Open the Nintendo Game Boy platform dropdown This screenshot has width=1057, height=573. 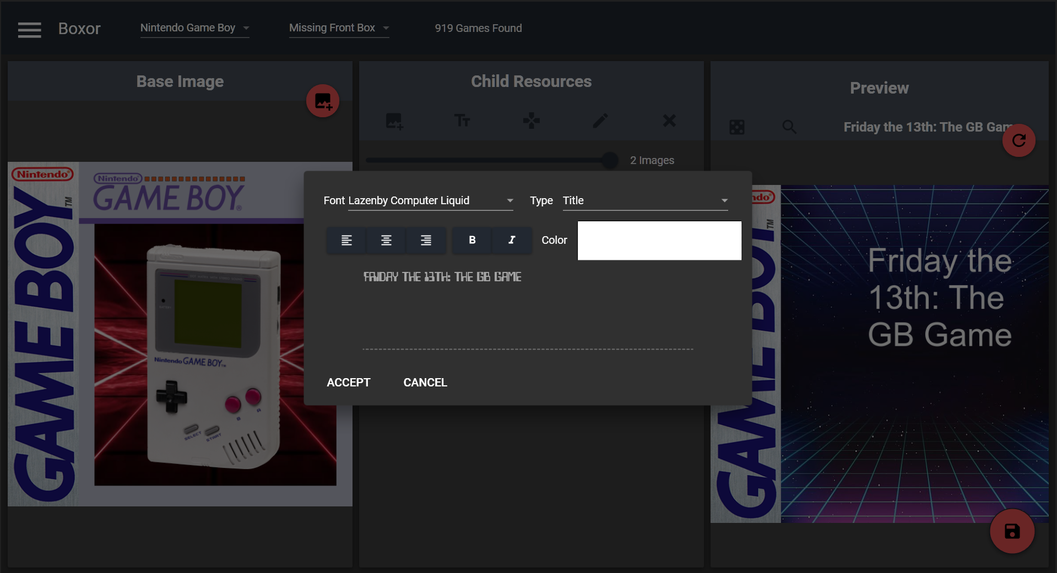pos(194,28)
